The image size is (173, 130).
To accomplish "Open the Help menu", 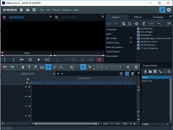I will 76,10.
